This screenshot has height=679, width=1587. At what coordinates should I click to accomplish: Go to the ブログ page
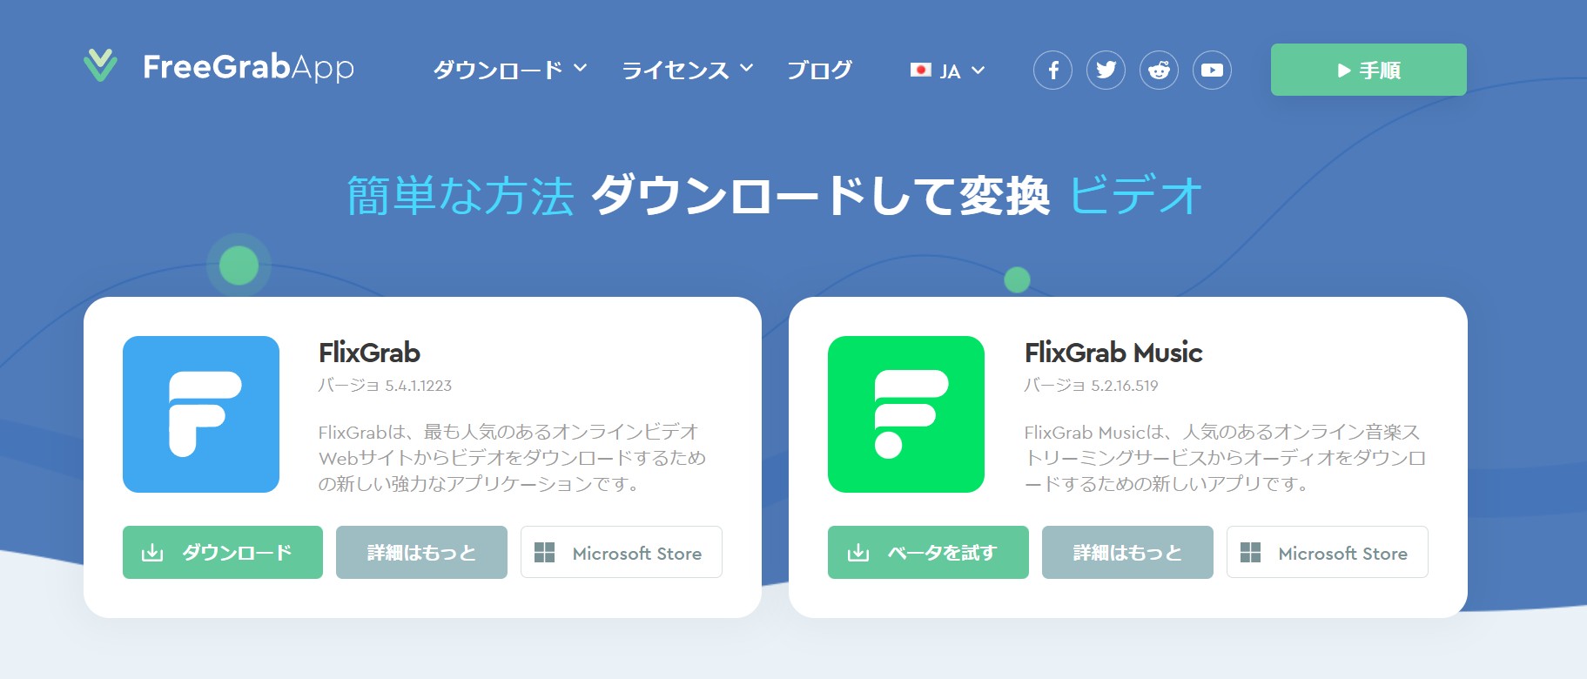click(x=819, y=70)
